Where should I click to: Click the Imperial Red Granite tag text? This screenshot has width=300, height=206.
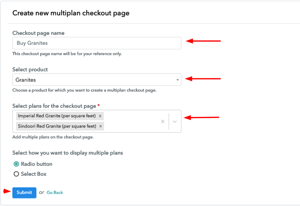click(x=56, y=116)
